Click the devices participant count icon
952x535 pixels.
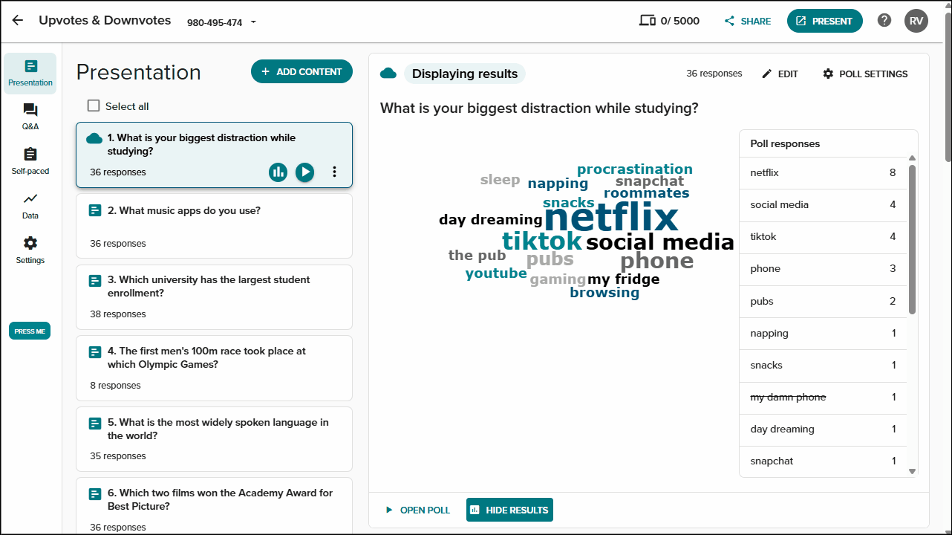pos(647,21)
